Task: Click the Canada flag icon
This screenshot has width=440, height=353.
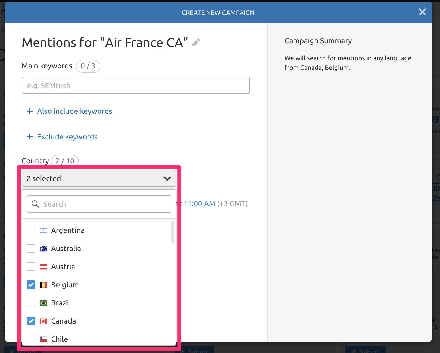Action: pyautogui.click(x=43, y=321)
